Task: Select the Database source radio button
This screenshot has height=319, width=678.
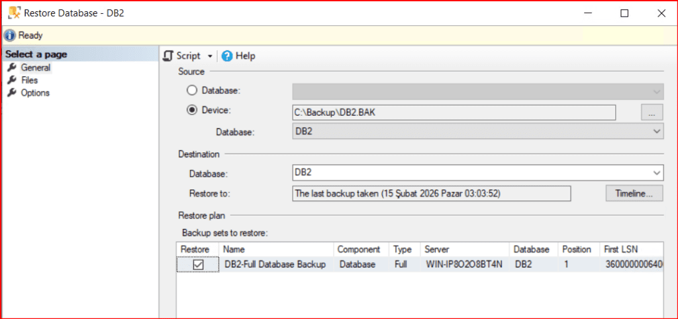Action: [192, 90]
